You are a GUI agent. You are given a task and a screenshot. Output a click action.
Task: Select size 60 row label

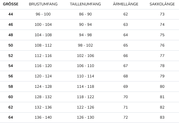coord(11,97)
